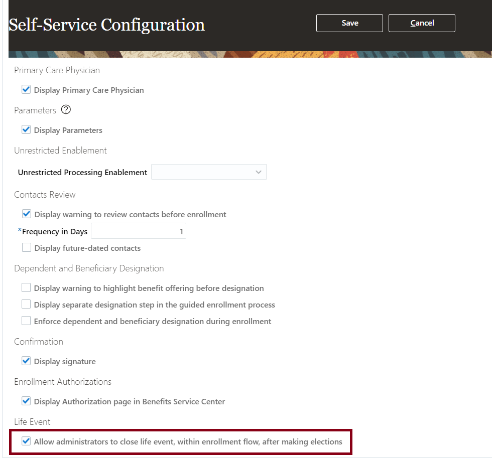
Task: Check Enforce dependent and beneficiary designation
Action: (27, 321)
